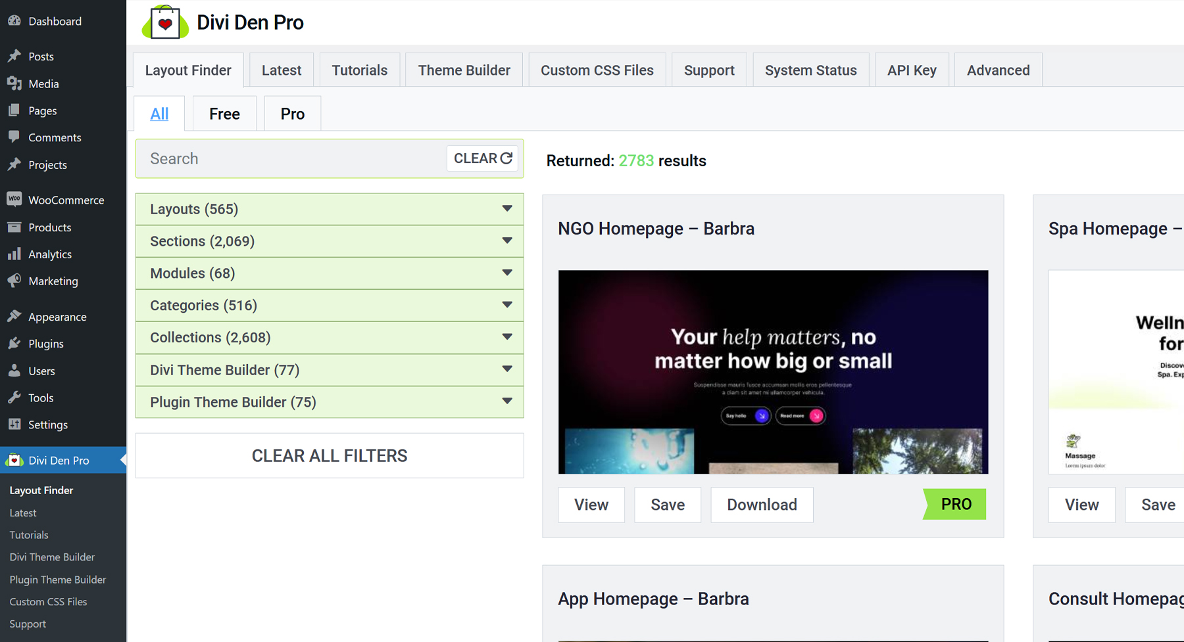Click the Projects pin icon
The height and width of the screenshot is (642, 1184).
(14, 164)
